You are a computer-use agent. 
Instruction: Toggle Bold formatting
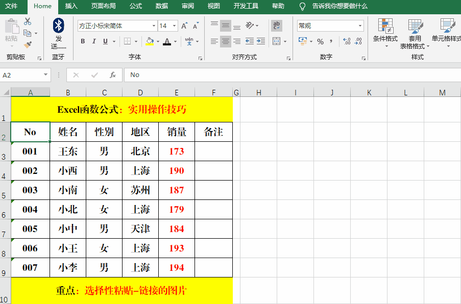click(83, 41)
